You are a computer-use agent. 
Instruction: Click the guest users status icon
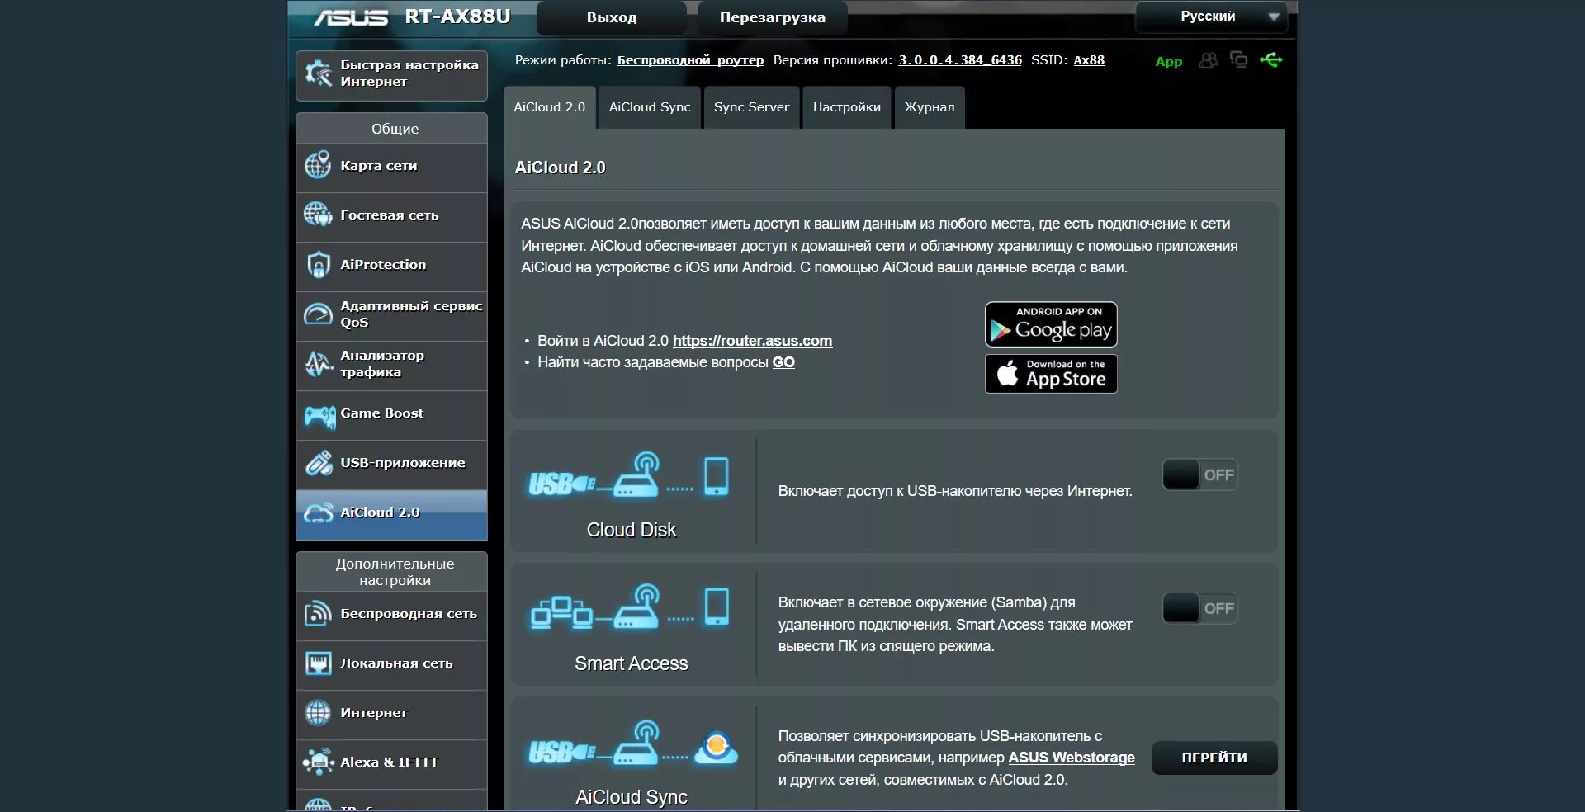[x=1208, y=60]
